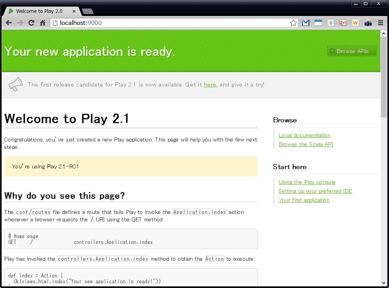Toggle the Browse APIs checkbox
389x288 pixels.
pos(332,51)
